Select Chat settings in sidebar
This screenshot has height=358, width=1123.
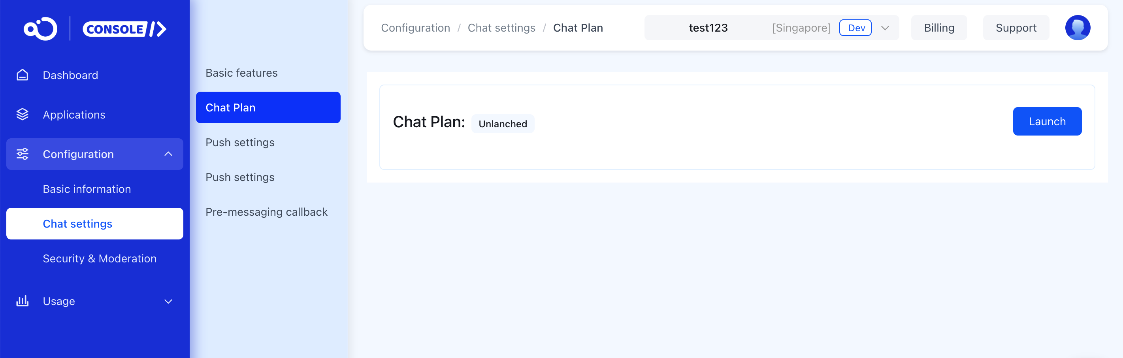point(94,224)
